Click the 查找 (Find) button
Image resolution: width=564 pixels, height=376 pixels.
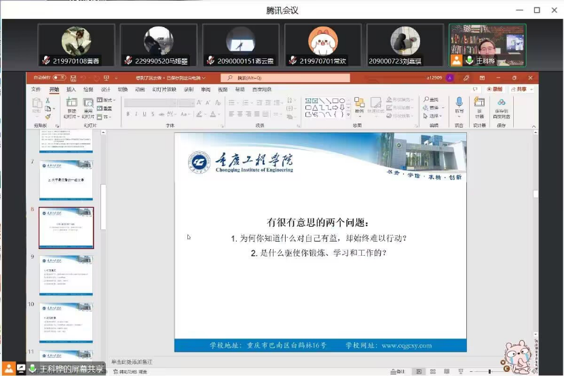(x=434, y=100)
